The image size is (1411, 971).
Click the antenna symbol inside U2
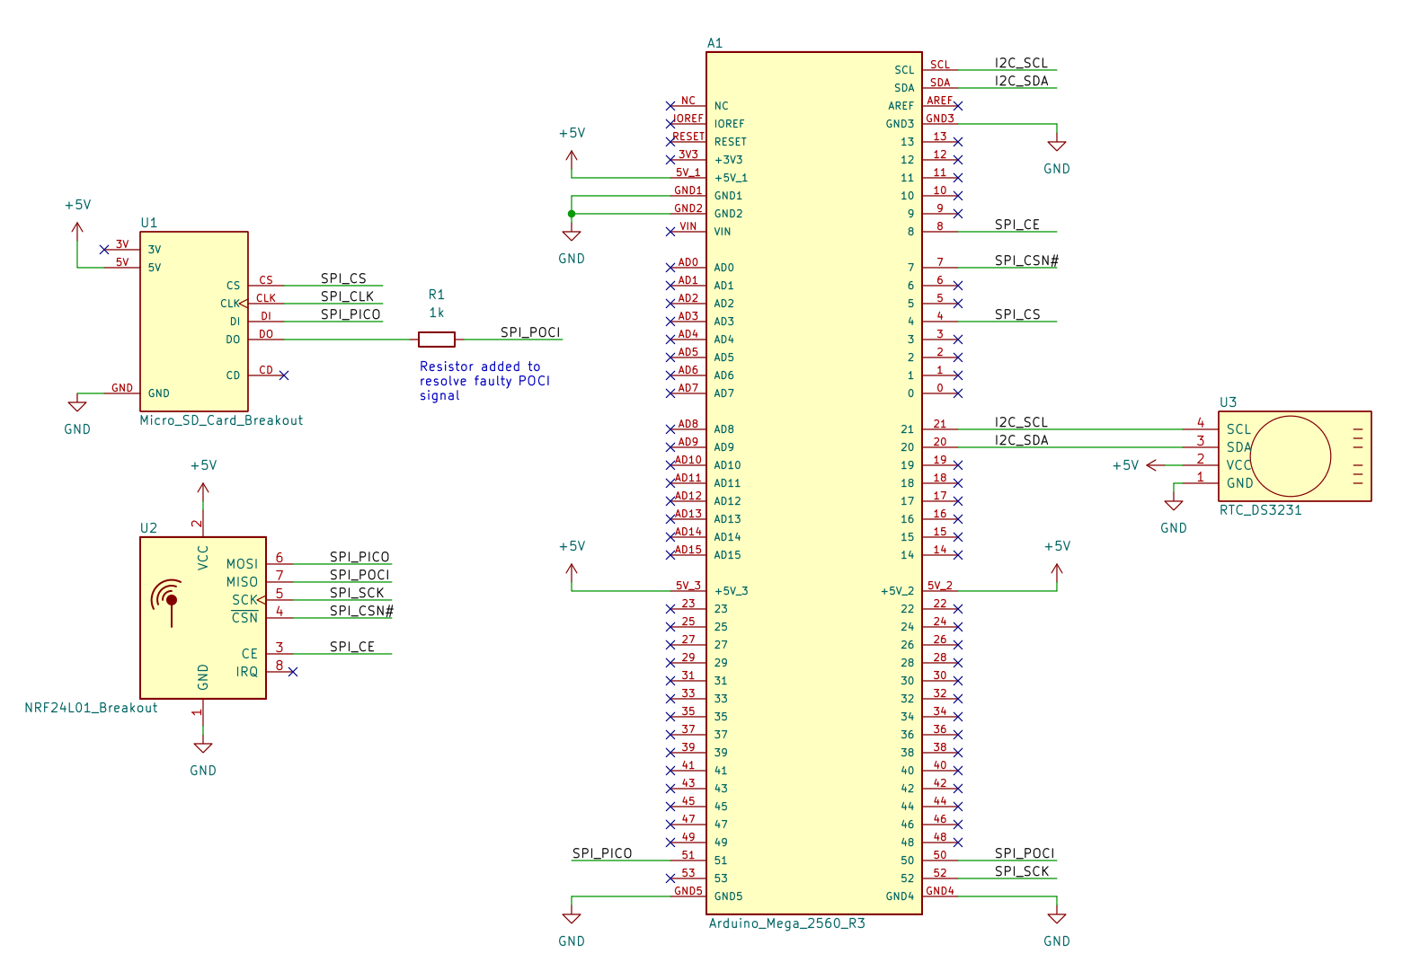click(x=169, y=599)
